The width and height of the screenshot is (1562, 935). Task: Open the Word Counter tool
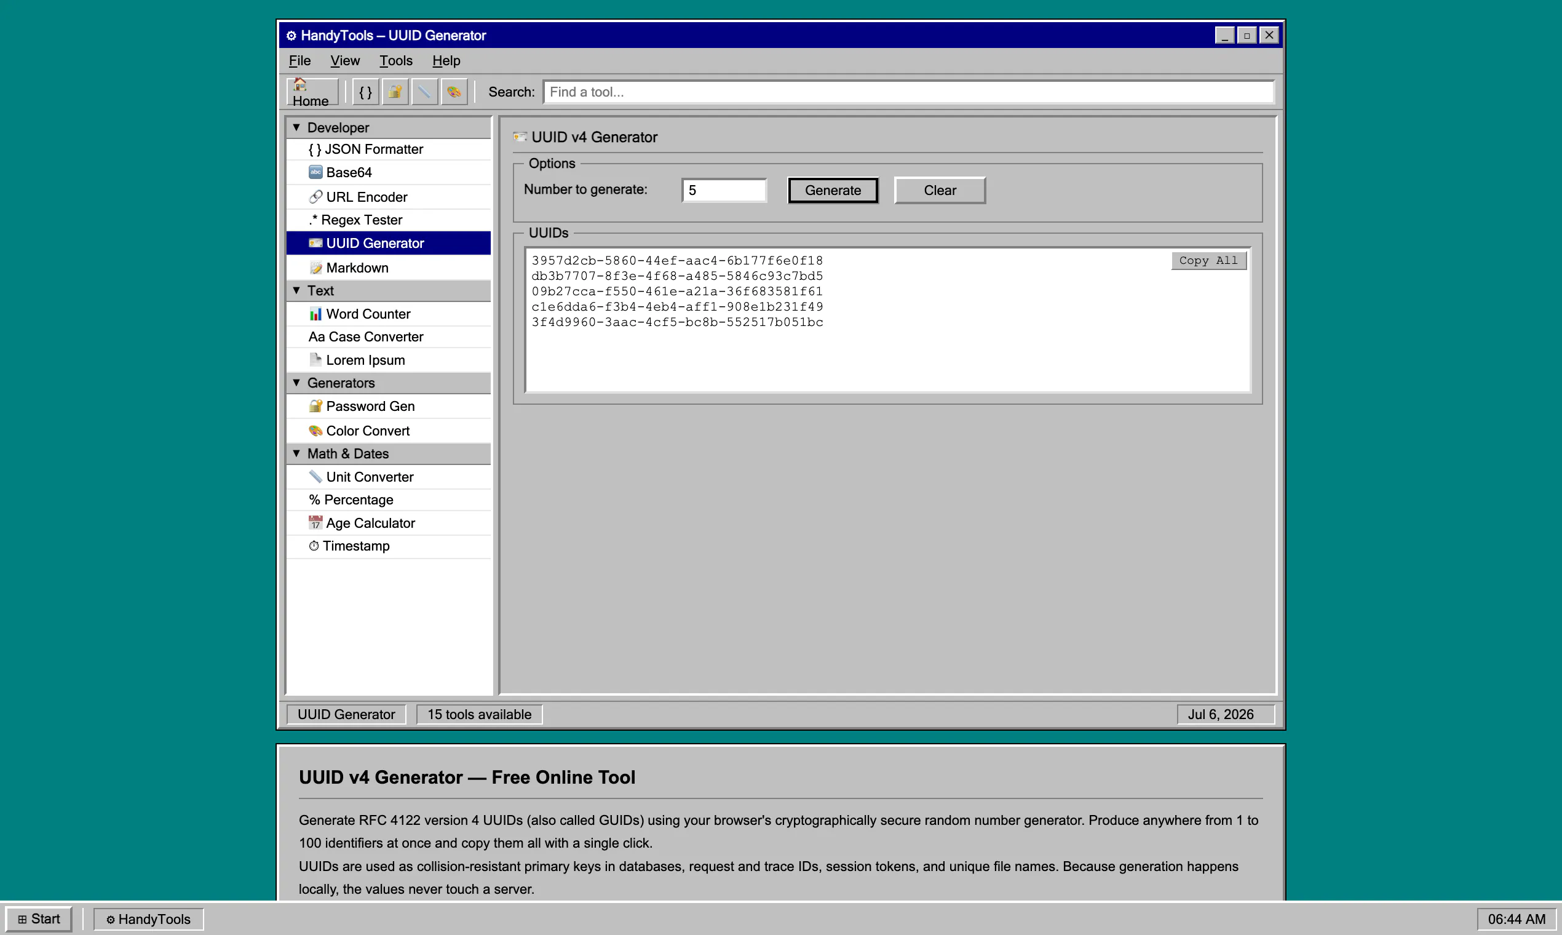click(x=388, y=314)
